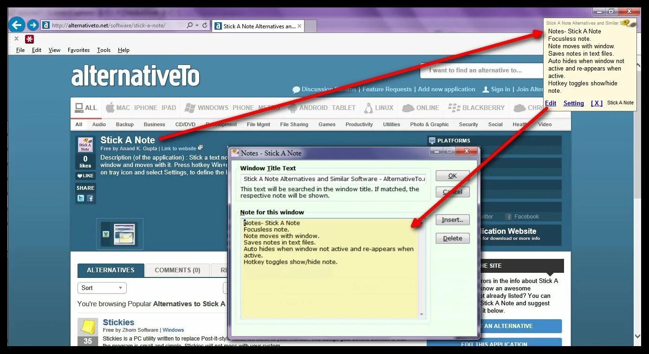
Task: Select the MAC platform with Apple icon
Action: click(118, 108)
